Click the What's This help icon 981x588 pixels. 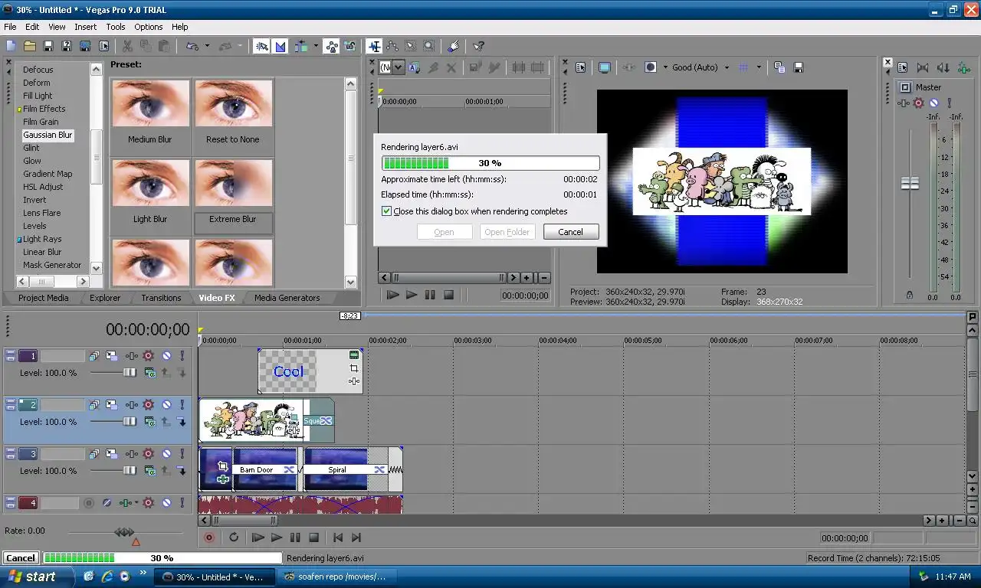[x=478, y=46]
